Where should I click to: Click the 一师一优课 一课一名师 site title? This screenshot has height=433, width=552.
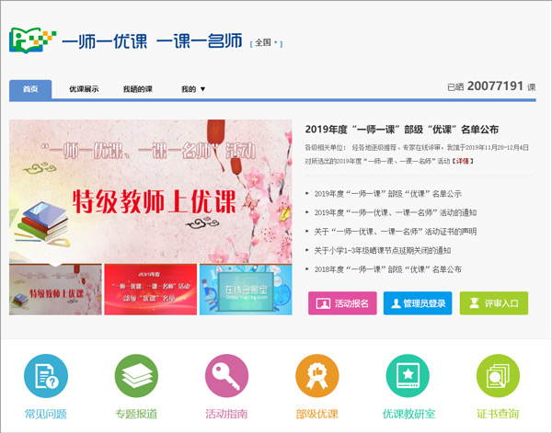tap(152, 41)
